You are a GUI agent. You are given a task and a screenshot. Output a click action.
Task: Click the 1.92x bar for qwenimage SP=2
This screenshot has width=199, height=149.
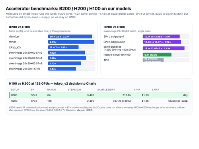(x=66, y=53)
